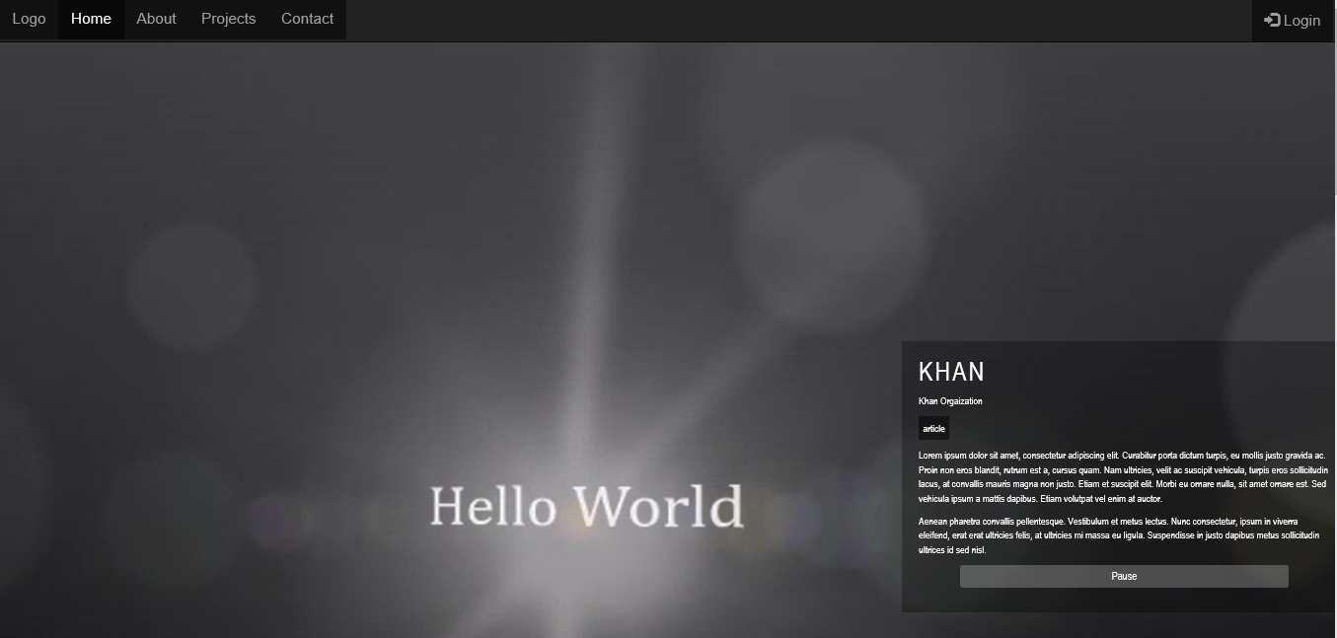
Task: Click the area left of the Logo
Action: [x=4, y=19]
